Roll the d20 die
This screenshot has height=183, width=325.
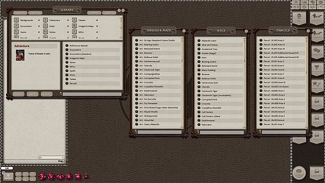[x=43, y=176]
